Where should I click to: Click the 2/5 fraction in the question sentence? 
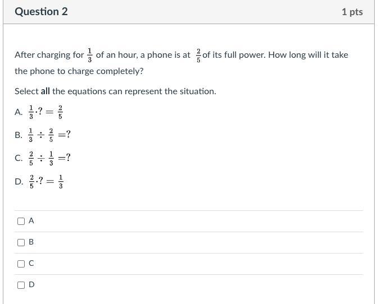(x=198, y=56)
